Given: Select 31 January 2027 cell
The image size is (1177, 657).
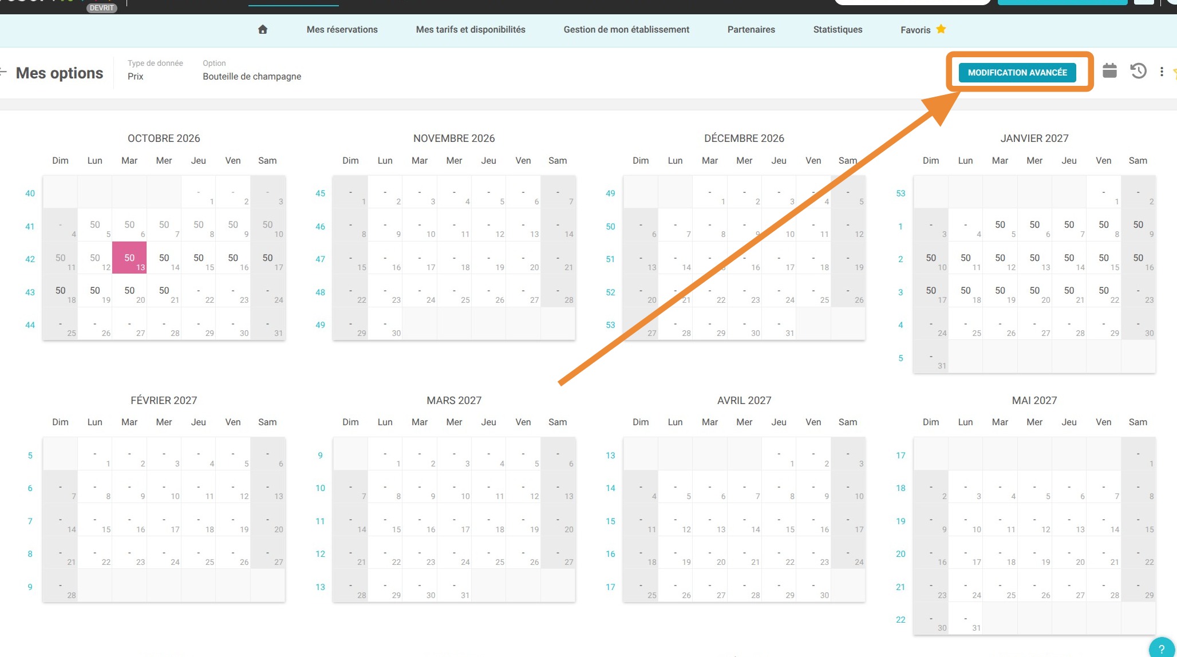Looking at the screenshot, I should [x=931, y=357].
